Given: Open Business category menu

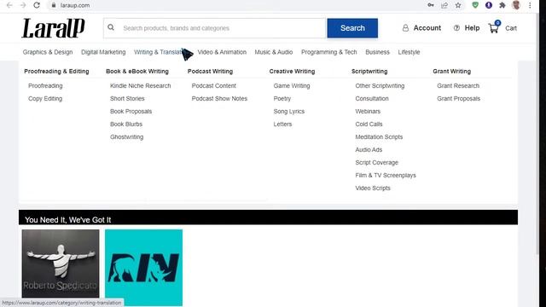Looking at the screenshot, I should (x=377, y=52).
